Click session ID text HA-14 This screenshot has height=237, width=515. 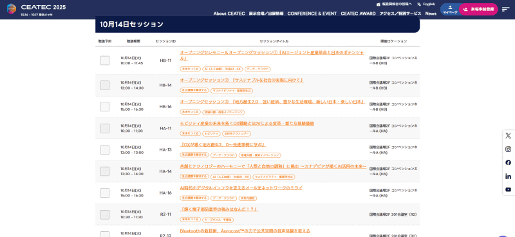(x=165, y=171)
